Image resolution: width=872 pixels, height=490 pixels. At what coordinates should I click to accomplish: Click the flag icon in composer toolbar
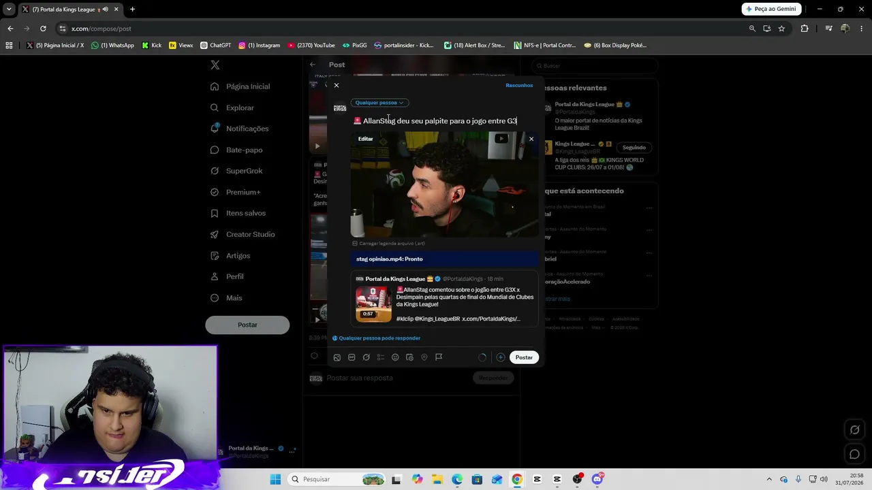(x=439, y=357)
